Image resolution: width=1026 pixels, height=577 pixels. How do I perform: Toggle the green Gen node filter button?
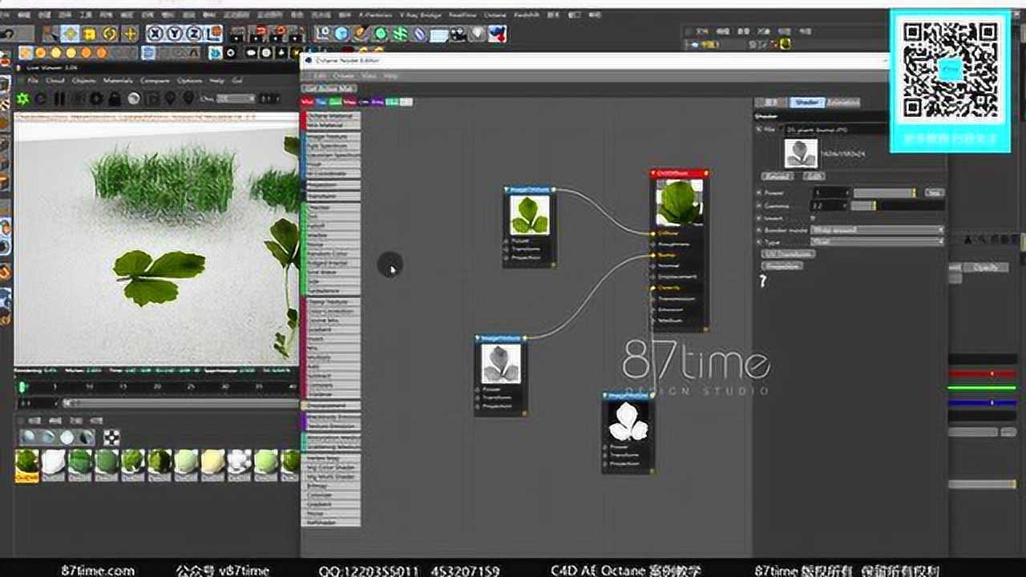point(335,102)
